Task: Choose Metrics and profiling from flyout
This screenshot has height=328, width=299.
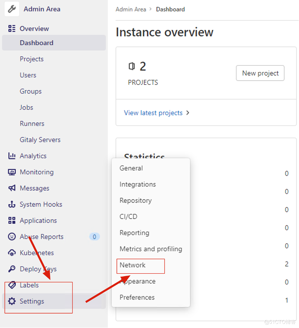Action: [151, 249]
